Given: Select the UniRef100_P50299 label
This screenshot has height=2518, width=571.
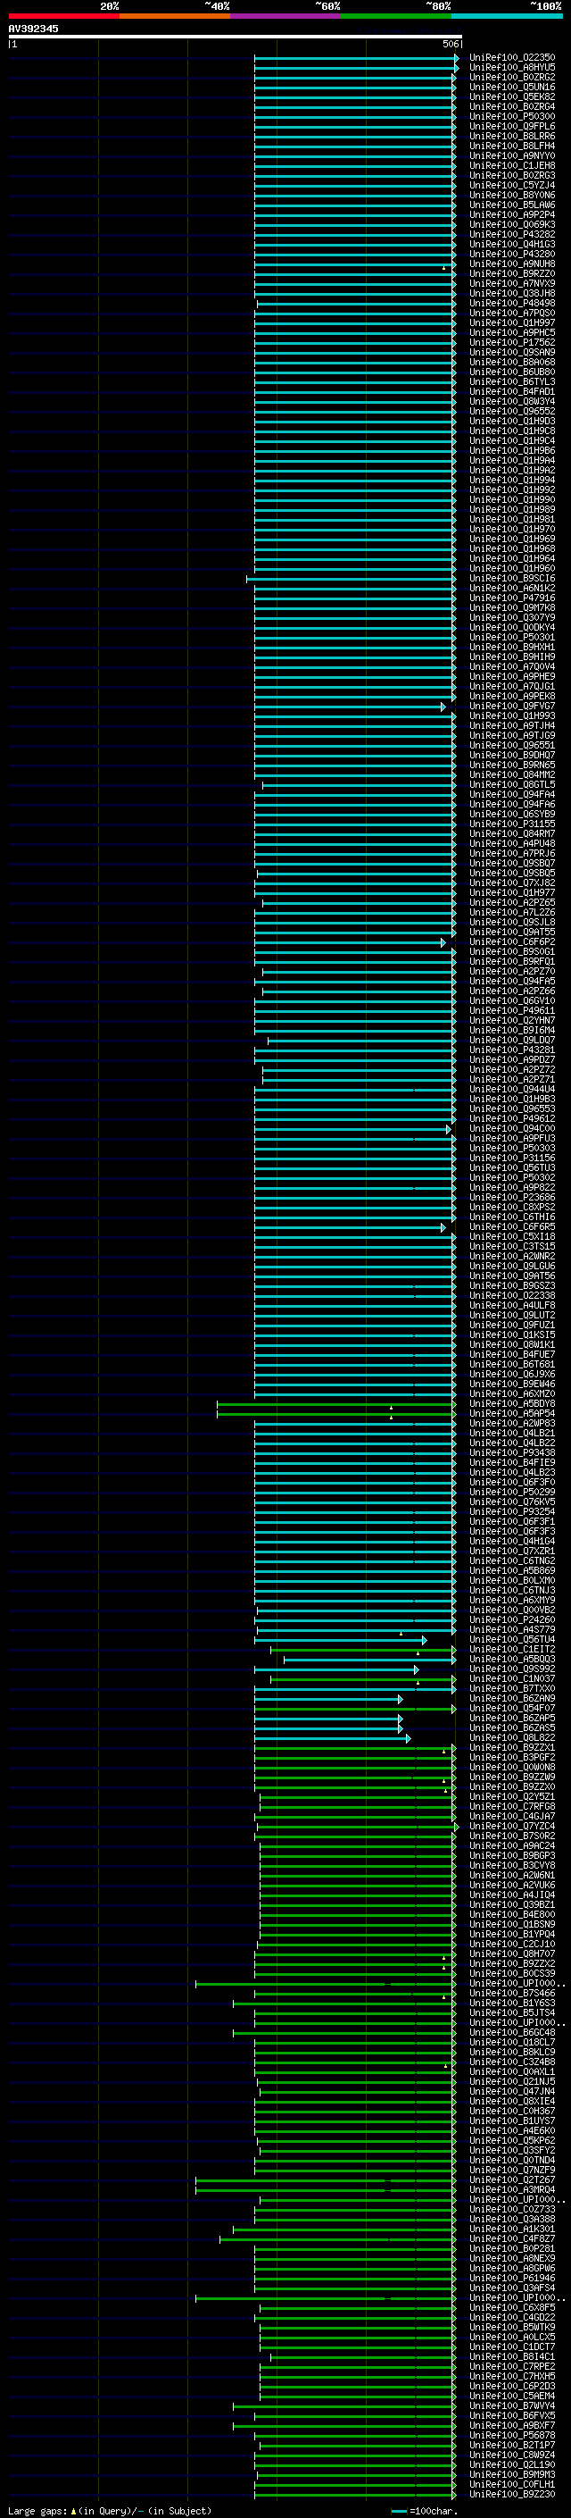Looking at the screenshot, I should pyautogui.click(x=511, y=1492).
